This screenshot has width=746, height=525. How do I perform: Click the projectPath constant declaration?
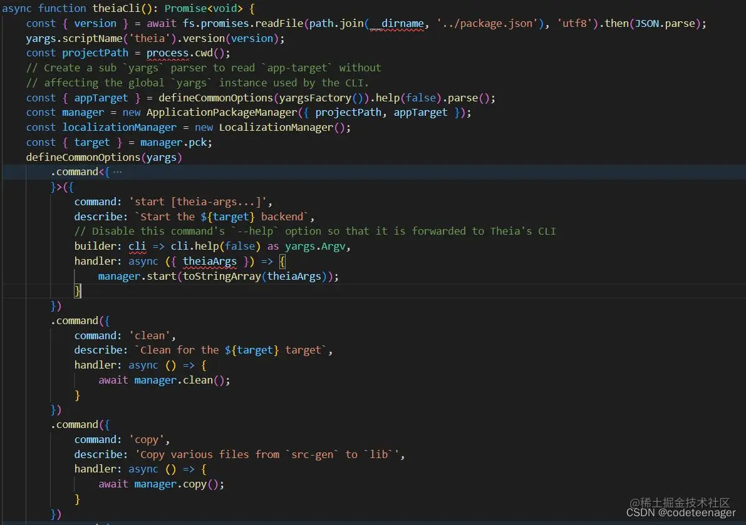point(95,53)
